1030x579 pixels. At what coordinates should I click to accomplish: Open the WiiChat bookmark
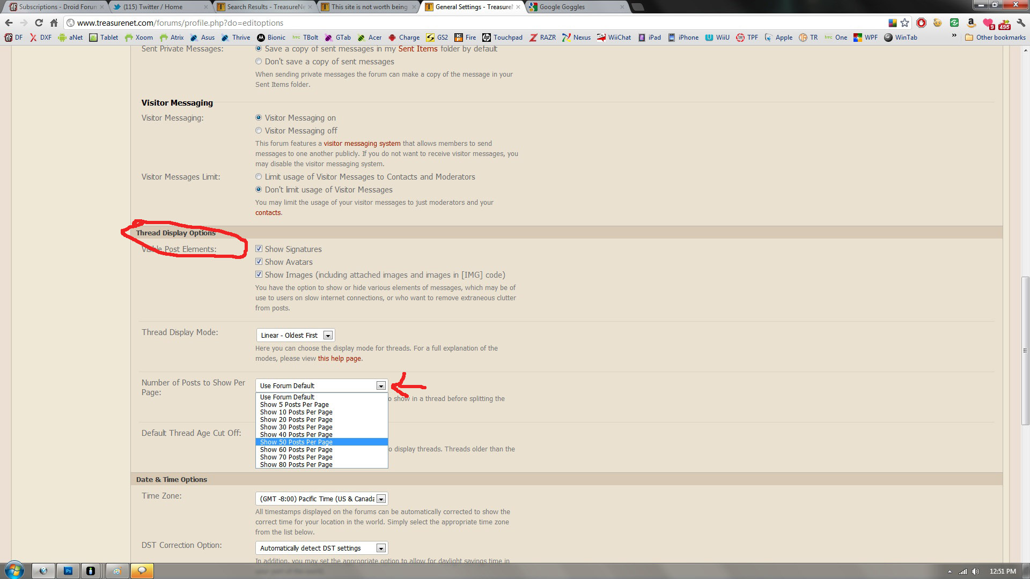(x=614, y=38)
